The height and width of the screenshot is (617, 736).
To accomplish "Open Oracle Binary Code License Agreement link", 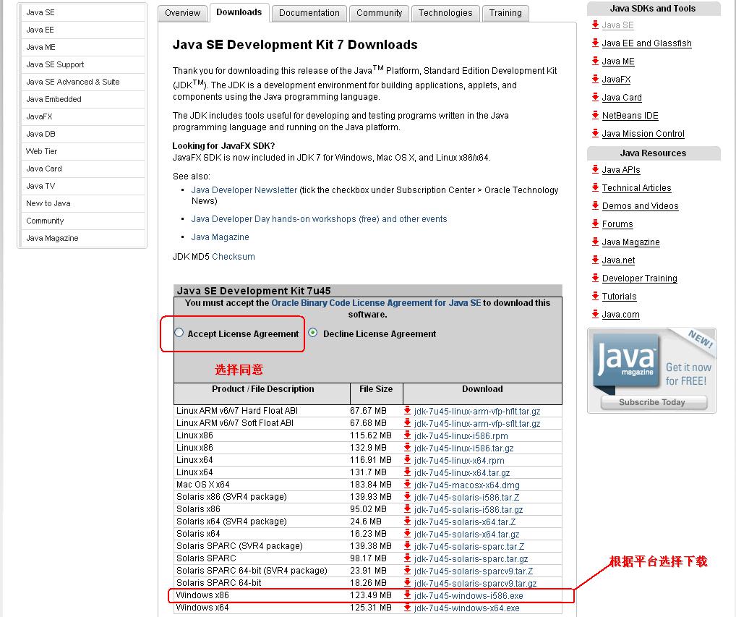I will click(x=376, y=303).
